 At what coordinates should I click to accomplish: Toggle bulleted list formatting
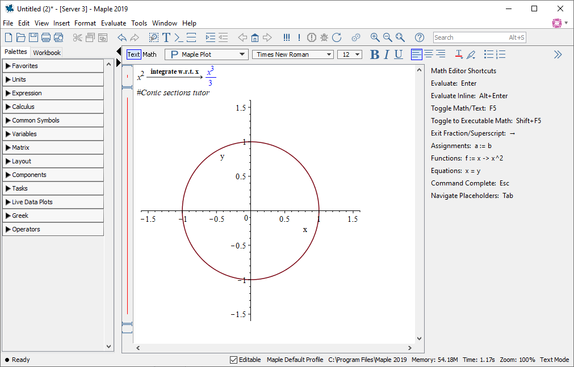click(x=489, y=54)
